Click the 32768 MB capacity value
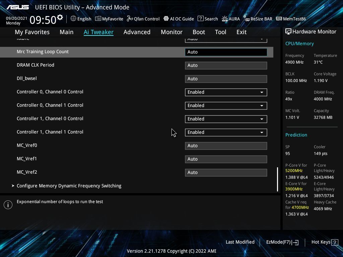 (x=323, y=117)
